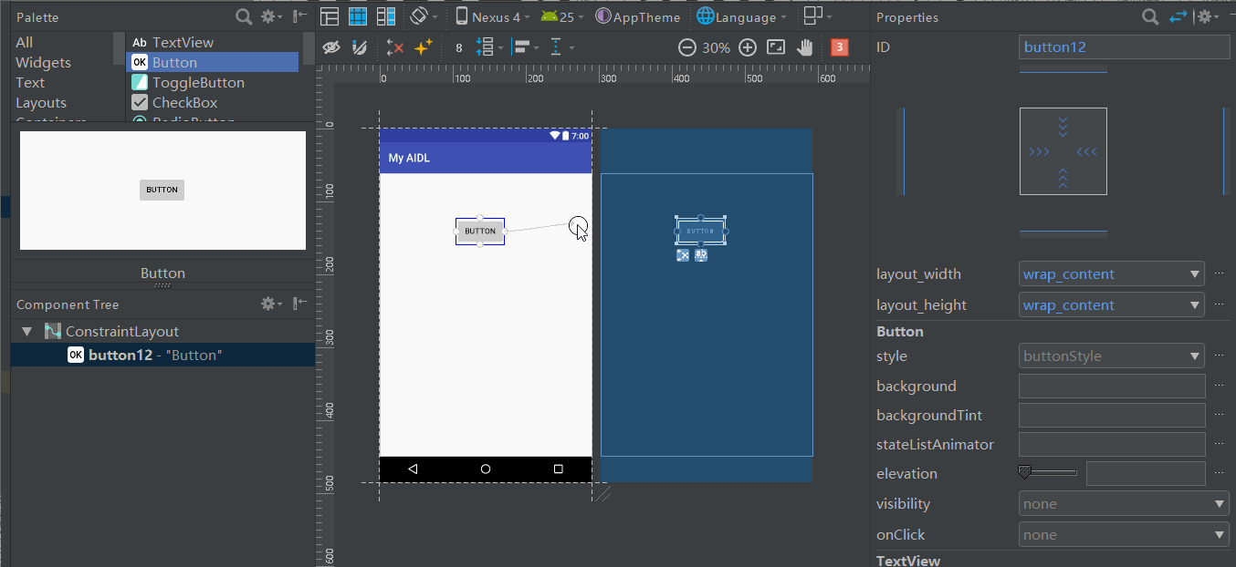Click the AppTheme theme selector
The width and height of the screenshot is (1236, 567).
(x=639, y=16)
